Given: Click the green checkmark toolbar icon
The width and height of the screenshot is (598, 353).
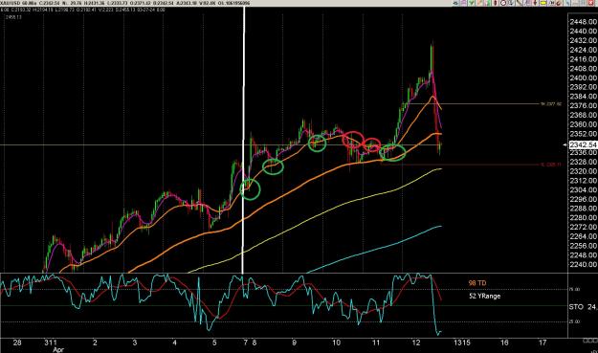Looking at the screenshot, I should pos(472,3).
